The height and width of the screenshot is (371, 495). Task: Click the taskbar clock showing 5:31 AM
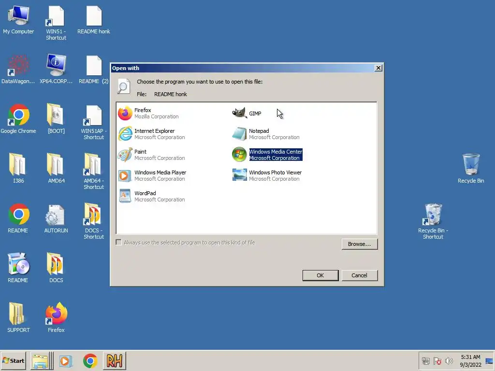pyautogui.click(x=470, y=361)
